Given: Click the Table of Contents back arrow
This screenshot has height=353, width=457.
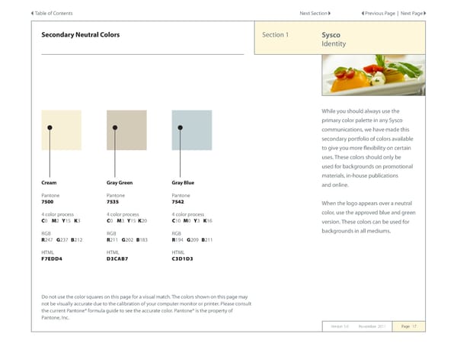Looking at the screenshot, I should tap(32, 13).
